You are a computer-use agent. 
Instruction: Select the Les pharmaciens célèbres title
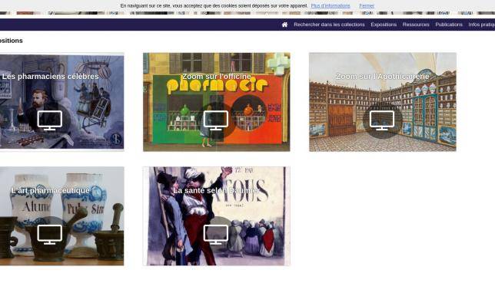point(51,77)
